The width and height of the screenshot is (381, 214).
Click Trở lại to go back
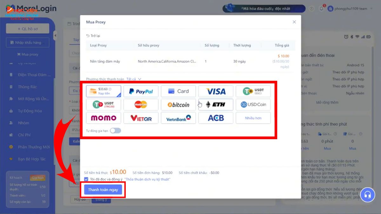click(93, 36)
